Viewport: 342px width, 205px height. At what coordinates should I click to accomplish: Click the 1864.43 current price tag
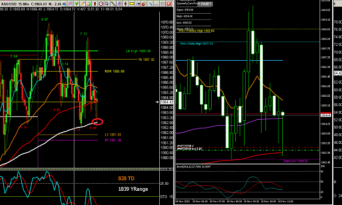[x=167, y=102]
